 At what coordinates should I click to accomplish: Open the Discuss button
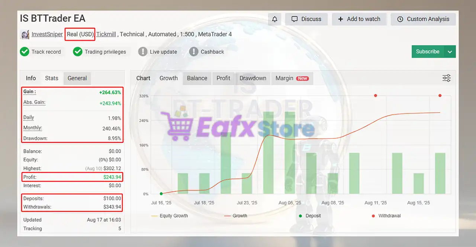coord(306,19)
